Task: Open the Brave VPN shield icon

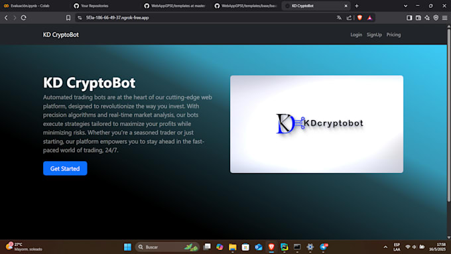Action: [436, 18]
